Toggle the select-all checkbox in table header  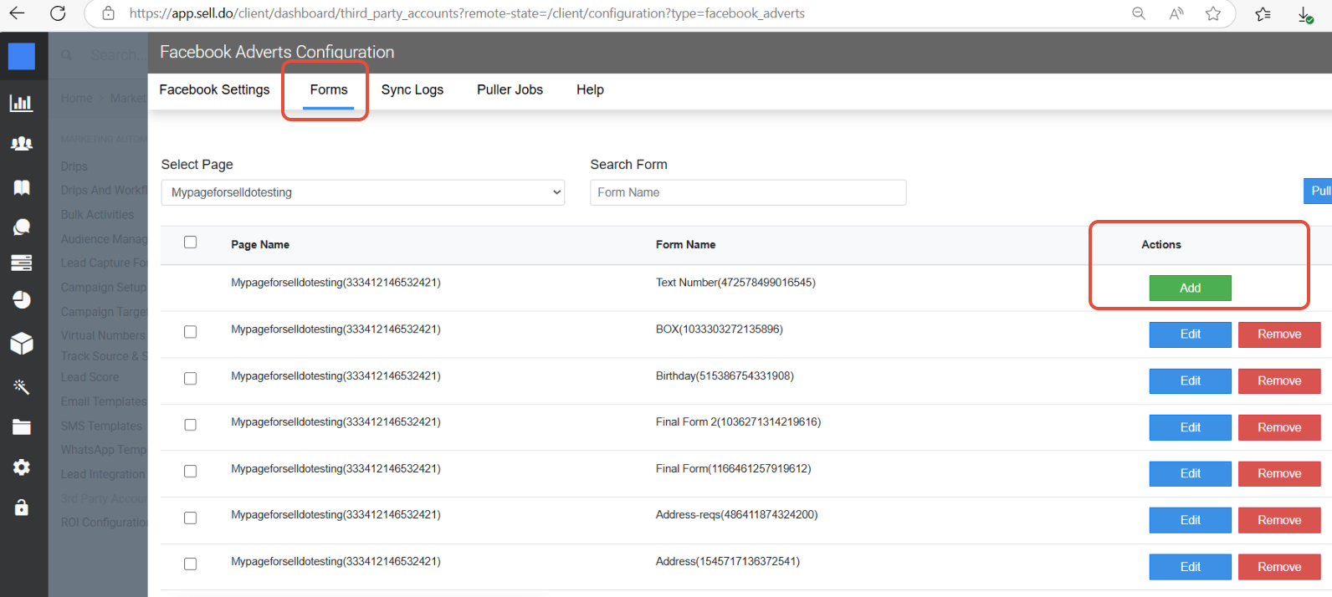pyautogui.click(x=191, y=242)
